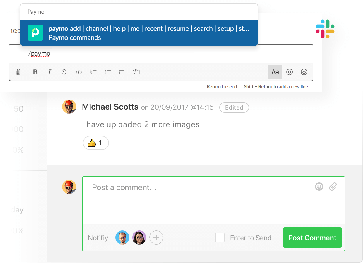Insert a code block
The width and height of the screenshot is (363, 263).
[x=136, y=72]
